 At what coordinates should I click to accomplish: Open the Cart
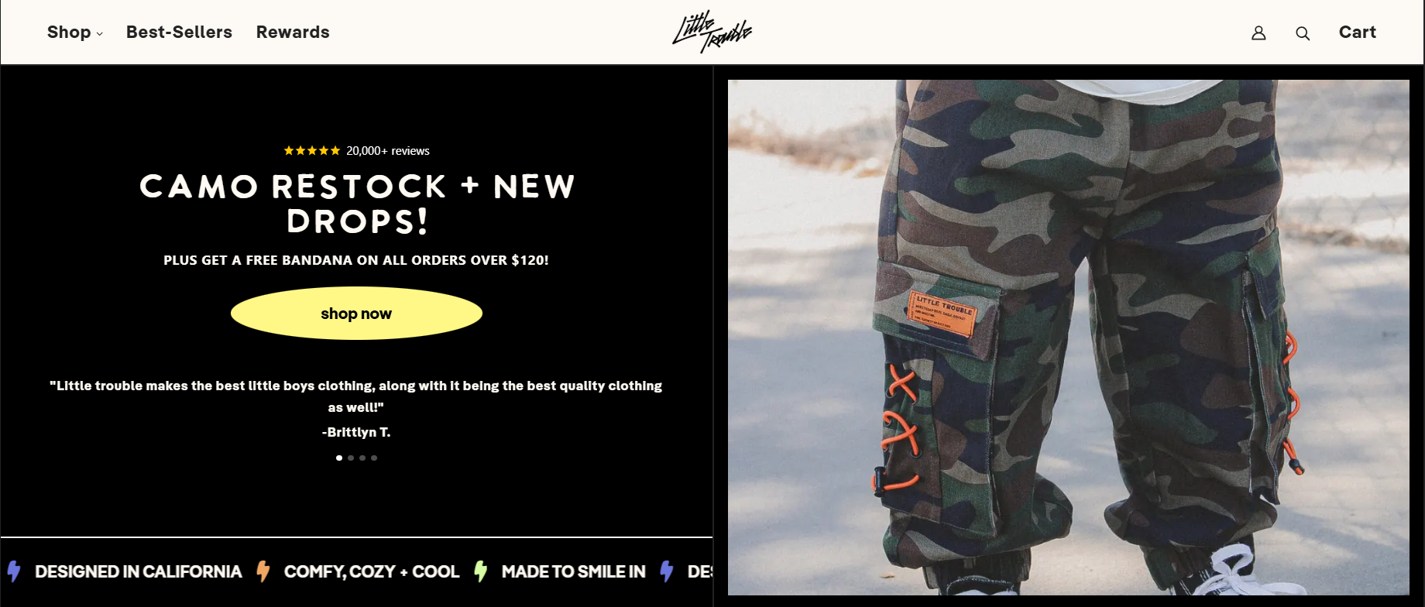(1357, 33)
